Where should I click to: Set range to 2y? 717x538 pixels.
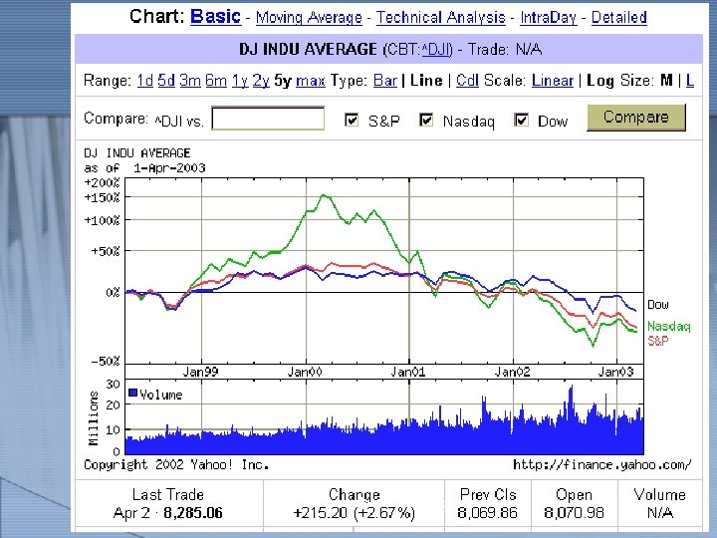point(261,81)
